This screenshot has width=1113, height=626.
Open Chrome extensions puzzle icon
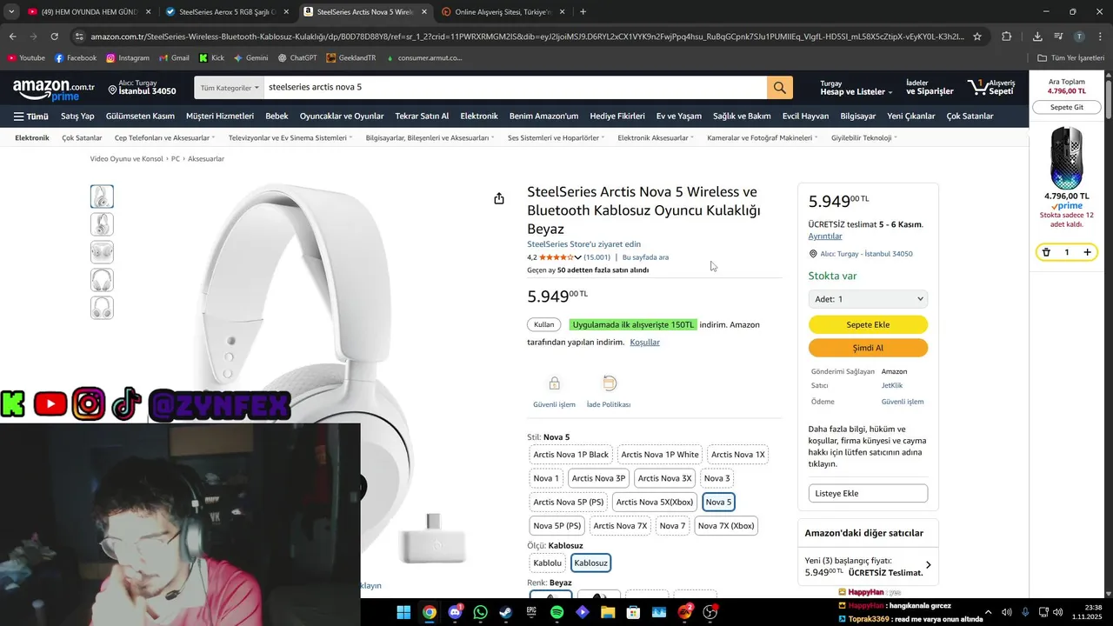pyautogui.click(x=1007, y=37)
